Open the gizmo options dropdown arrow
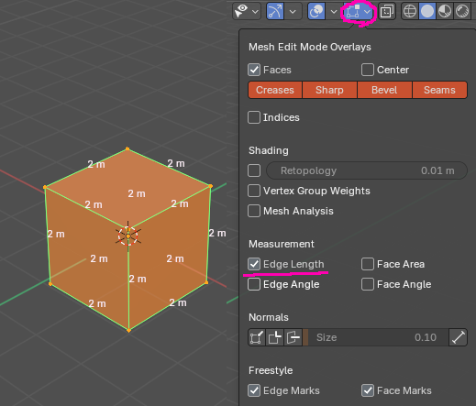The height and width of the screenshot is (406, 476). pos(293,12)
